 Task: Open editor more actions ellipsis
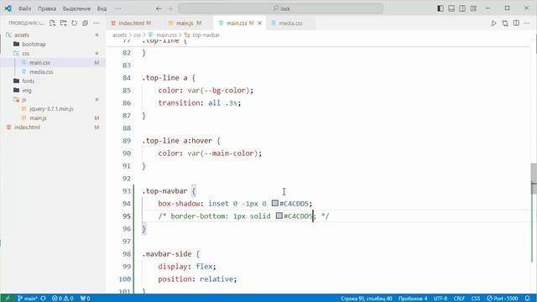point(527,23)
